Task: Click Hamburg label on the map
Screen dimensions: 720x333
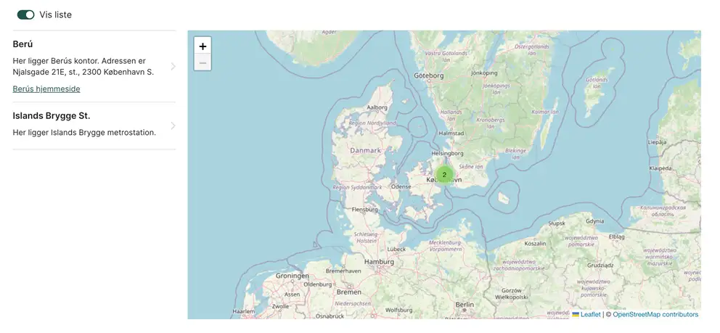Action: (379, 262)
